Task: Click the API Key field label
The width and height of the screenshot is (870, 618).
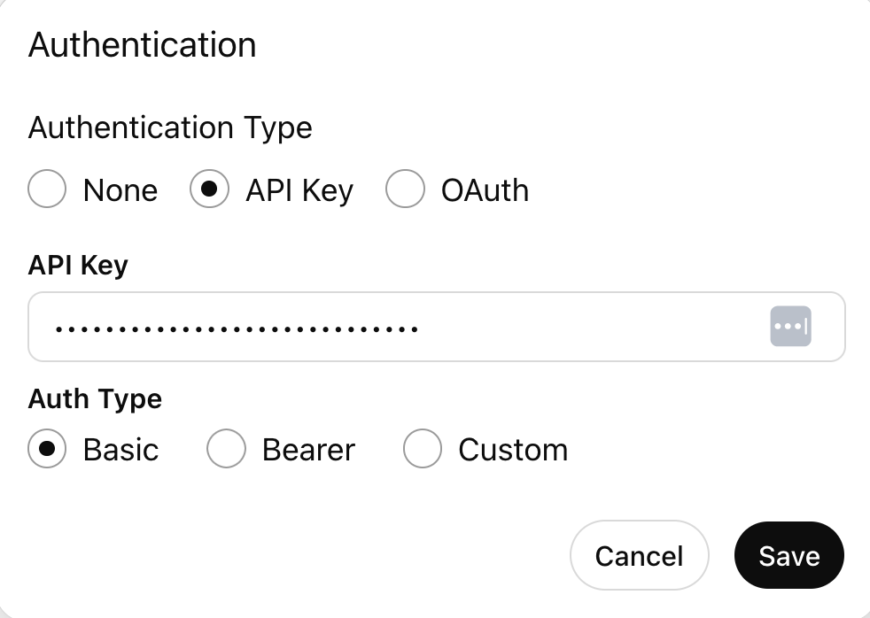Action: coord(78,265)
